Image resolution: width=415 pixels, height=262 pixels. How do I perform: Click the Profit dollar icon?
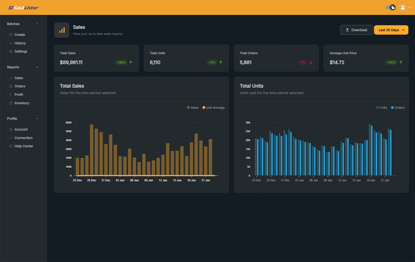tap(11, 95)
